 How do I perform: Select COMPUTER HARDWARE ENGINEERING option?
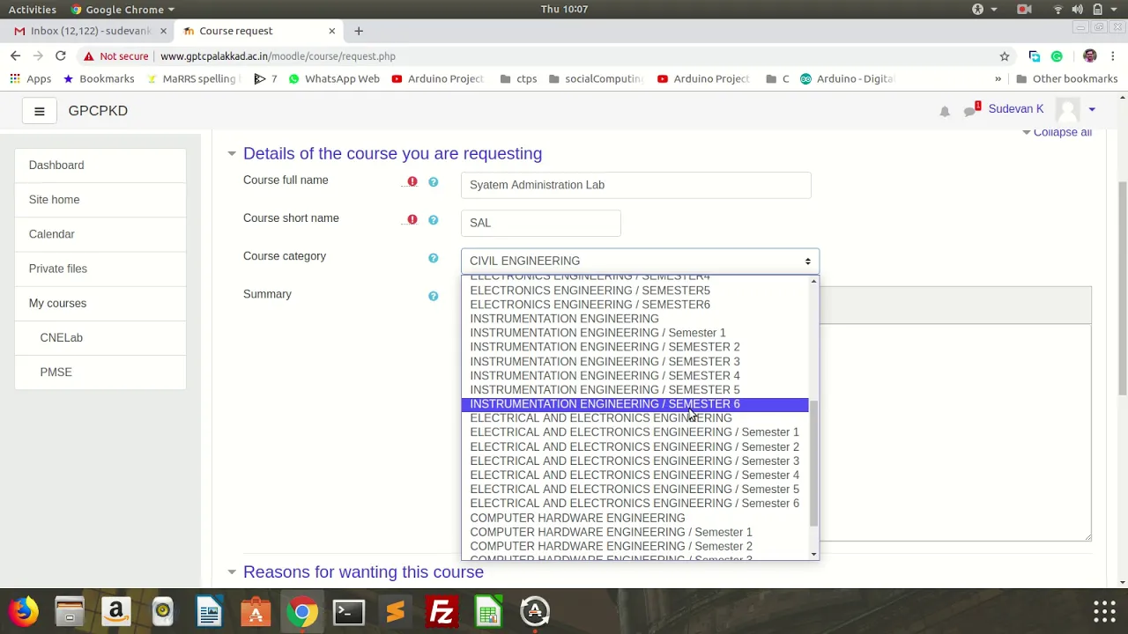(634, 519)
